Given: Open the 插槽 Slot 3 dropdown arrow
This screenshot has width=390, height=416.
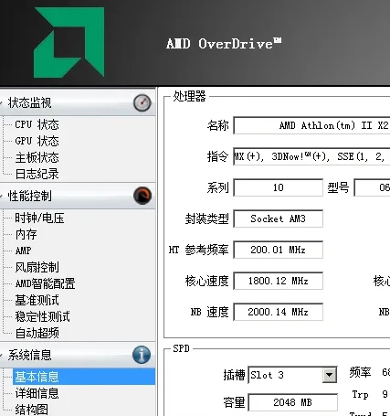Looking at the screenshot, I should click(330, 375).
